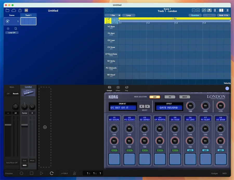Switch to the MIXER mode tab
The width and height of the screenshot is (234, 180).
click(x=185, y=97)
